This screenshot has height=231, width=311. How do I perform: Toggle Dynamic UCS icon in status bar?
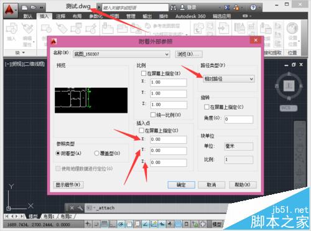tap(154, 224)
